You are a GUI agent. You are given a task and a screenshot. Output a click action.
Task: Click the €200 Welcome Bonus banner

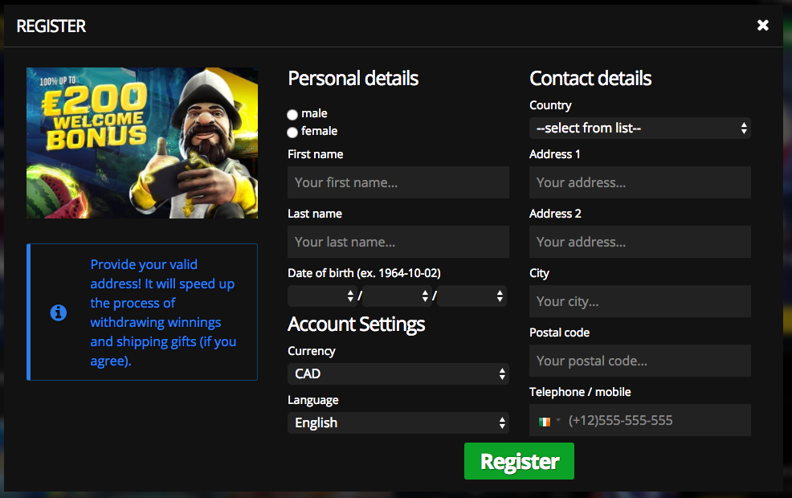(142, 143)
